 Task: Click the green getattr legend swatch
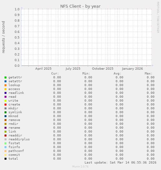click(6, 77)
